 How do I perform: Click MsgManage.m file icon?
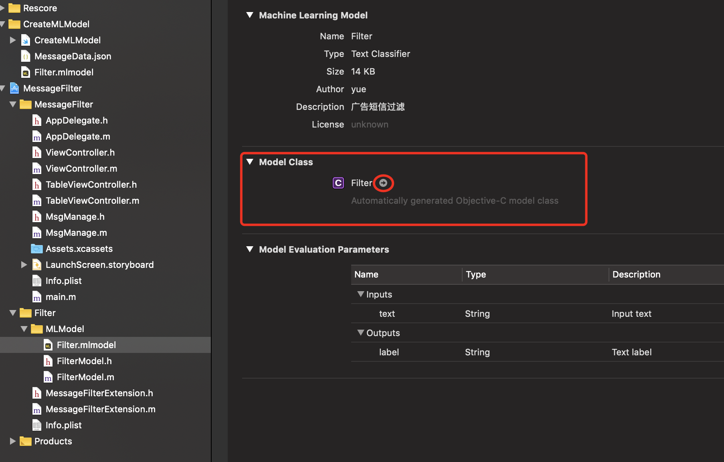tap(37, 233)
